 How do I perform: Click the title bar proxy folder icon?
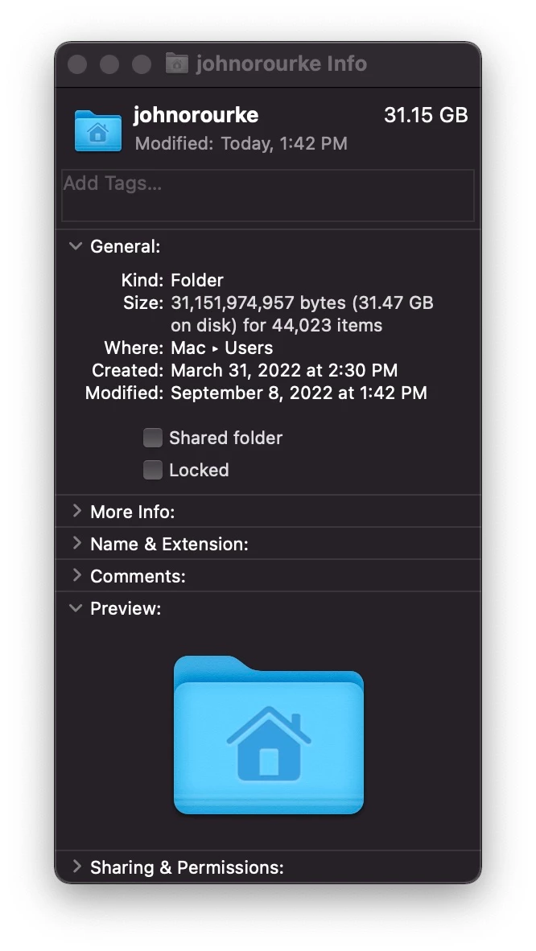point(176,63)
